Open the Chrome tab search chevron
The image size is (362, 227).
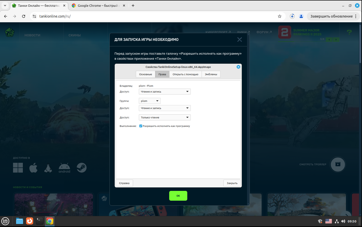(x=5, y=6)
